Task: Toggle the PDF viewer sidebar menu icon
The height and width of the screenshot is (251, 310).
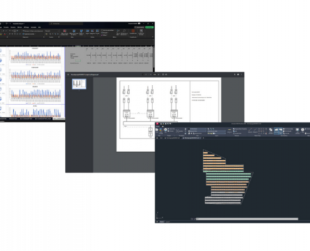Action: tap(68, 75)
